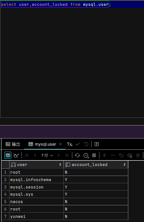Go to previous results page

pyautogui.click(x=35, y=155)
